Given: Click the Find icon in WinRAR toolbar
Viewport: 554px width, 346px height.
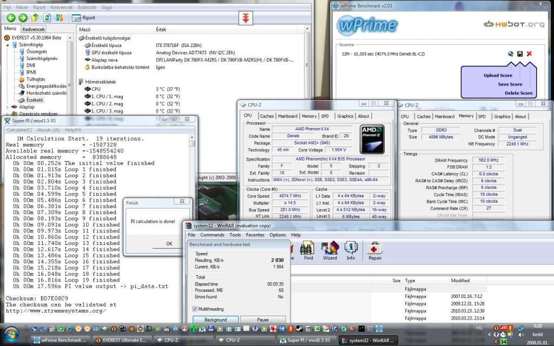Looking at the screenshot, I should [308, 251].
